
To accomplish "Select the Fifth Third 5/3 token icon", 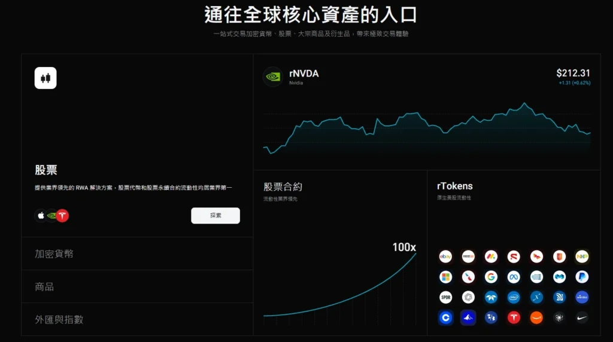I will 491,317.
